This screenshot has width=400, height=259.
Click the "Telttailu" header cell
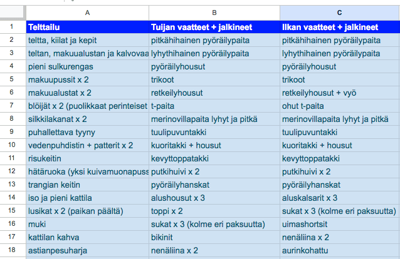pyautogui.click(x=87, y=27)
